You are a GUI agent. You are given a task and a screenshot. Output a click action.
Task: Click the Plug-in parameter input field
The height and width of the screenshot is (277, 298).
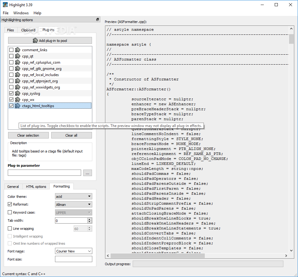[x=44, y=173]
